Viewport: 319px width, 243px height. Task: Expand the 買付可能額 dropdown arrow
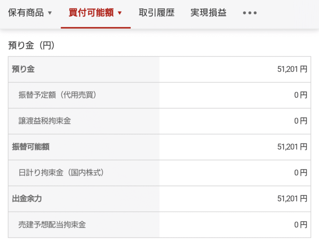[120, 13]
